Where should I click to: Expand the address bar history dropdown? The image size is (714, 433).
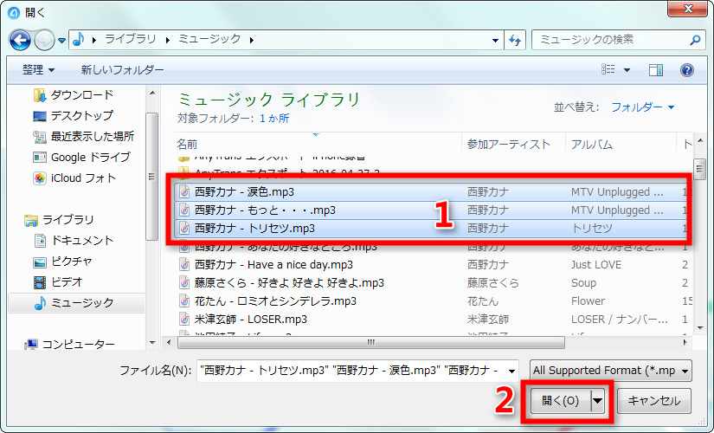tap(495, 40)
